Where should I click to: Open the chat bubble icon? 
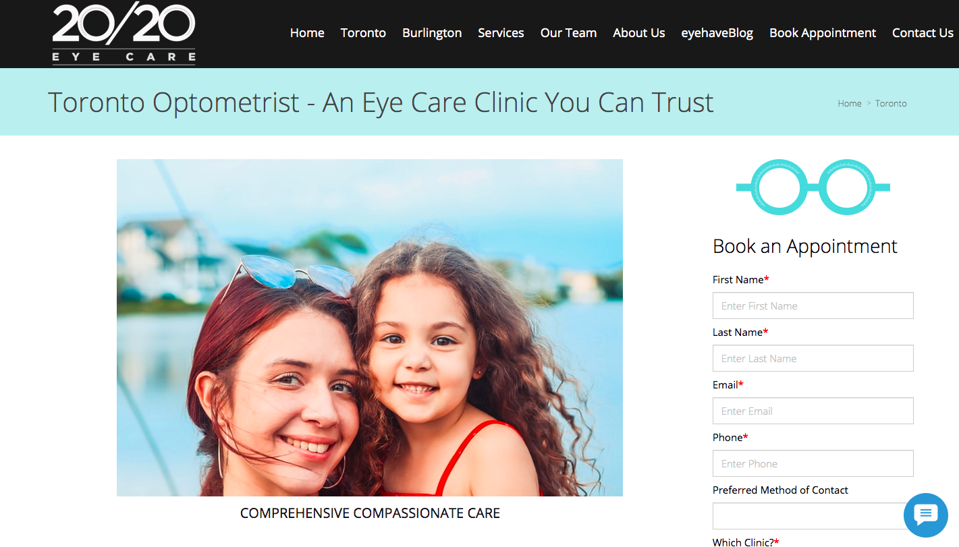click(926, 515)
